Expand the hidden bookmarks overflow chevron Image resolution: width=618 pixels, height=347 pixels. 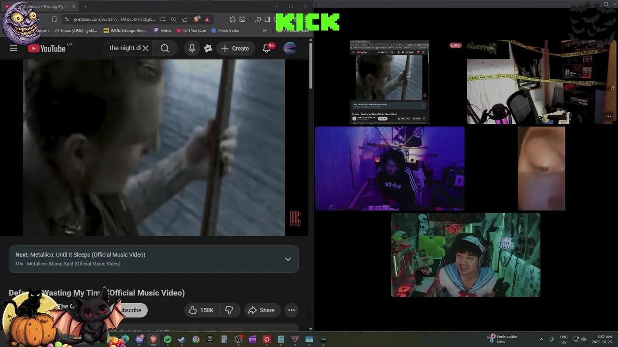tap(265, 30)
